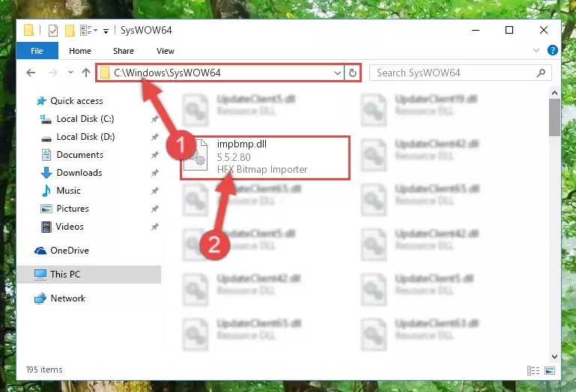Click the Search SysWOW64 box
The image size is (576, 392).
coord(461,73)
